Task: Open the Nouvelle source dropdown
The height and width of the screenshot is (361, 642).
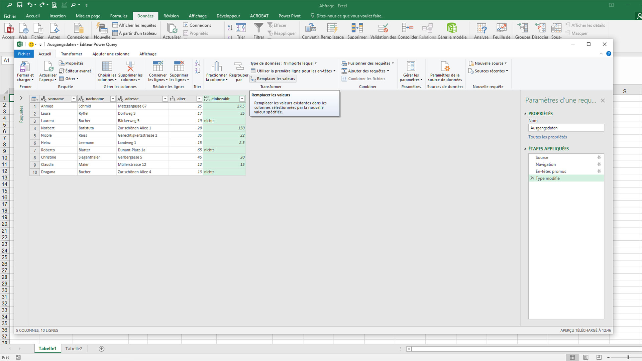Action: [488, 63]
